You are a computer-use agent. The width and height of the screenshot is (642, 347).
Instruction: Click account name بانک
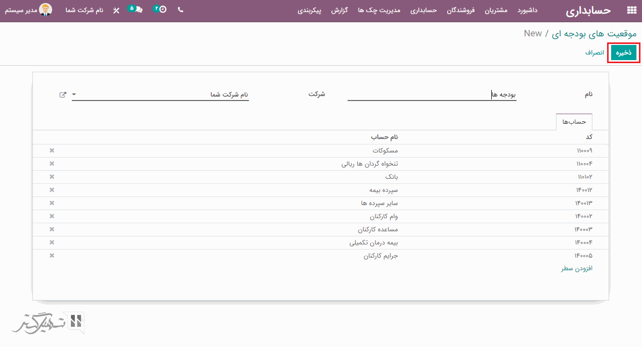pos(392,177)
